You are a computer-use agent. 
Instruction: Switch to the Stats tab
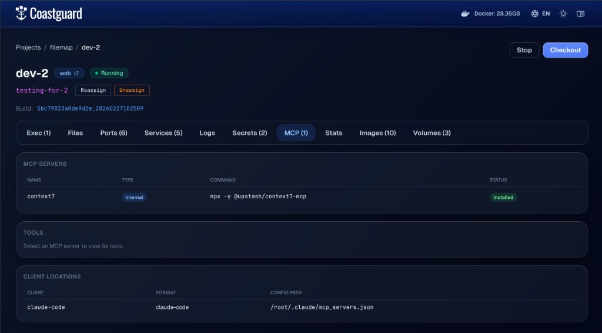pyautogui.click(x=334, y=133)
